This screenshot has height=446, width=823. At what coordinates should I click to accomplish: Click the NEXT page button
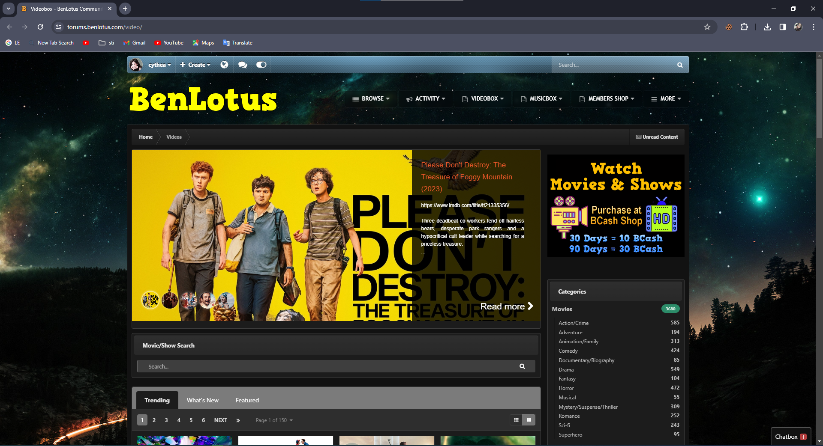(221, 420)
